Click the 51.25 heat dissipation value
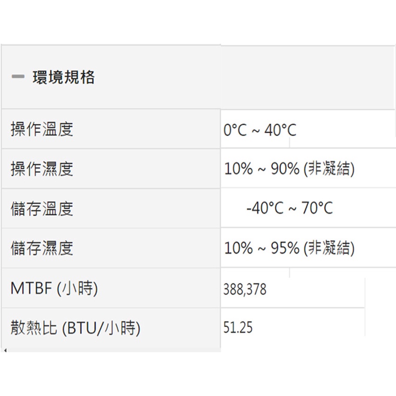Image resolution: width=396 pixels, height=396 pixels. [x=238, y=328]
